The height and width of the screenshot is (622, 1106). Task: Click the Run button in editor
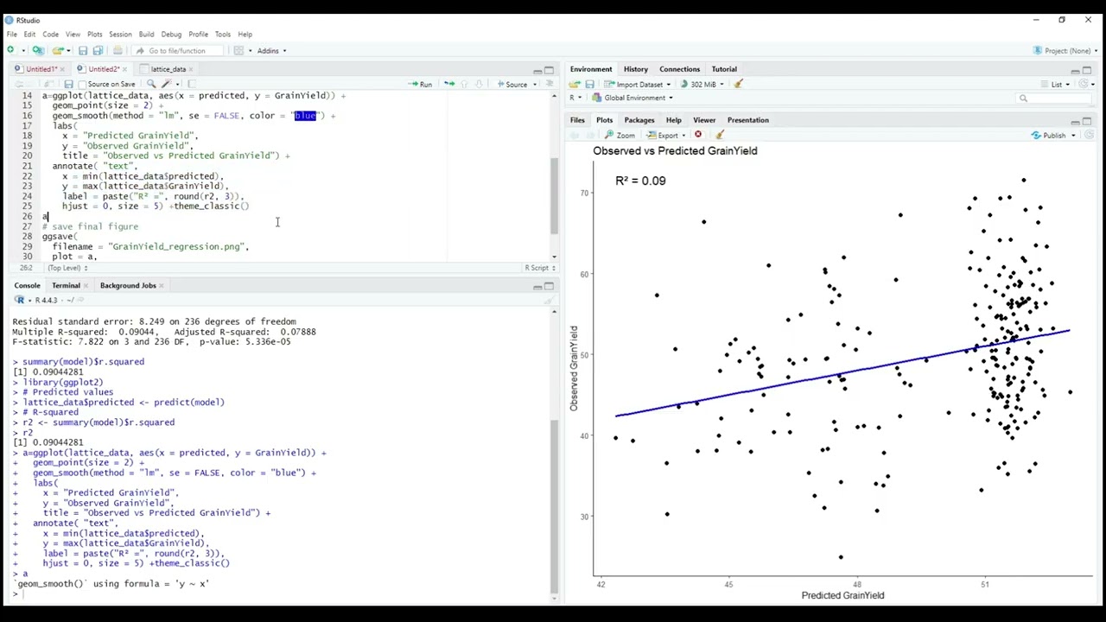tap(421, 84)
